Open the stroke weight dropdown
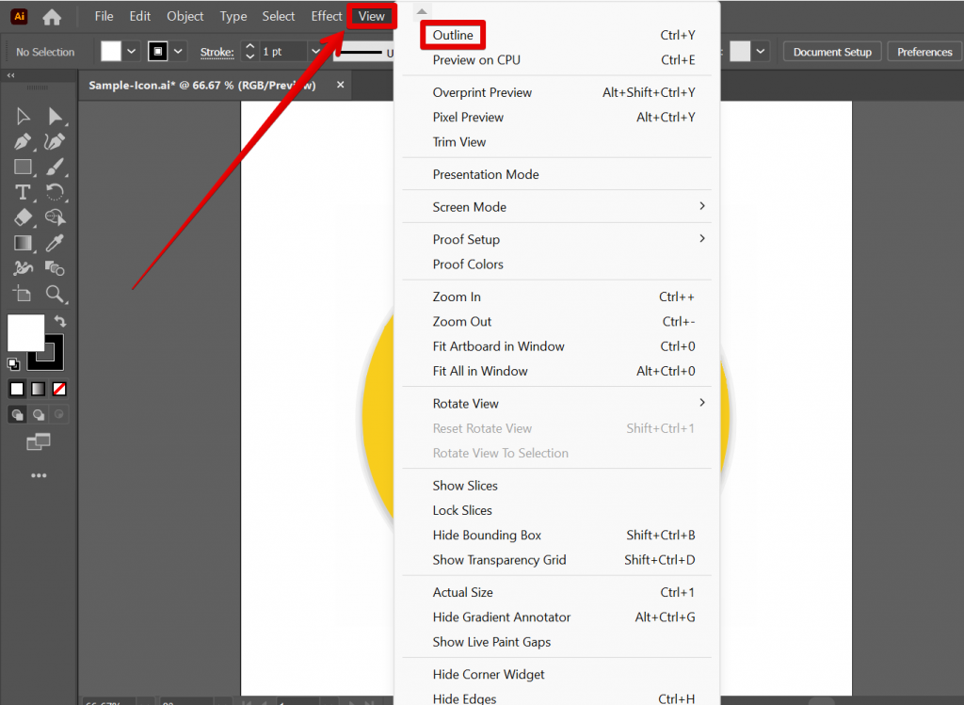964x705 pixels. point(315,52)
